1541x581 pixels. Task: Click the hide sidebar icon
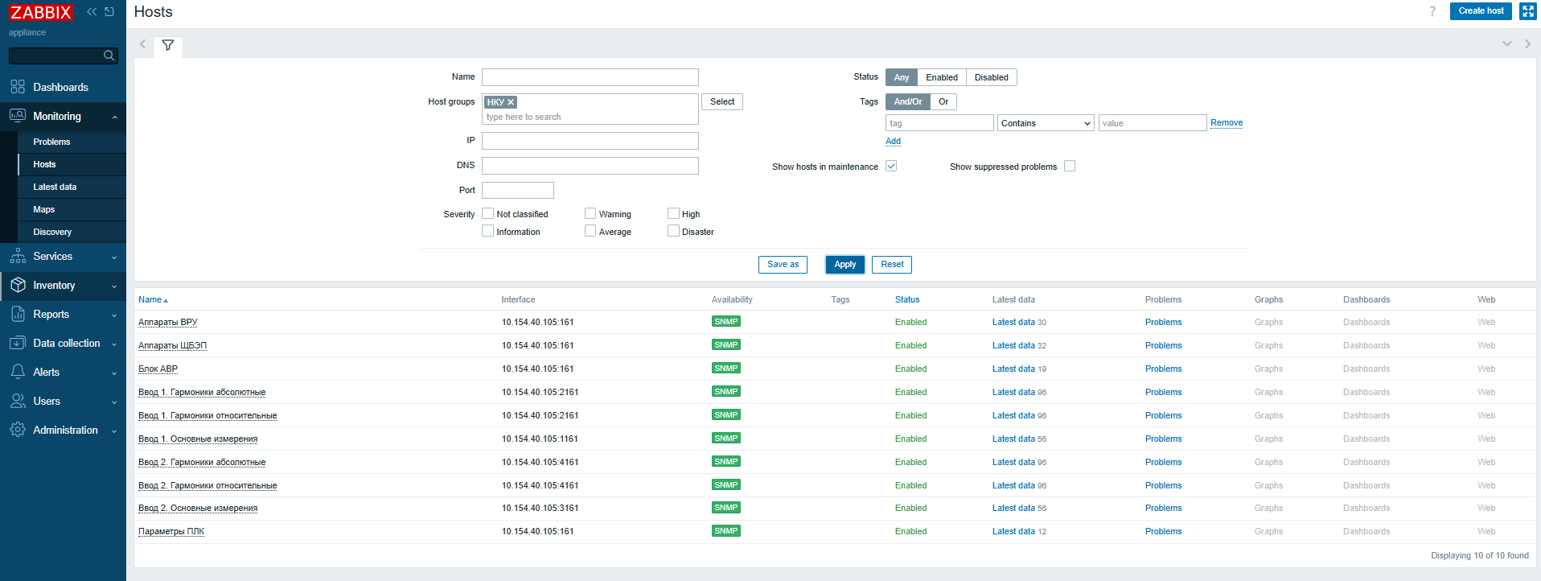click(109, 11)
